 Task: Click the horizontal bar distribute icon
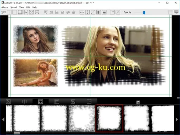(104, 12)
